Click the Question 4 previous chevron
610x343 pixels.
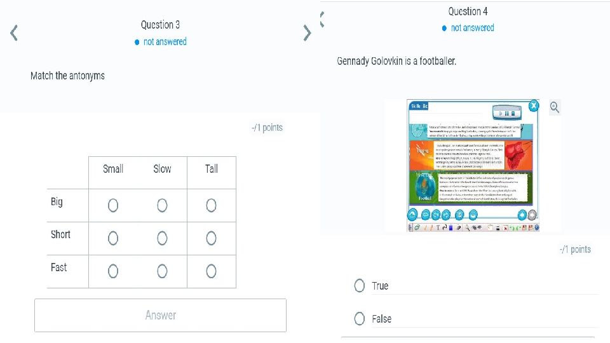pyautogui.click(x=322, y=20)
